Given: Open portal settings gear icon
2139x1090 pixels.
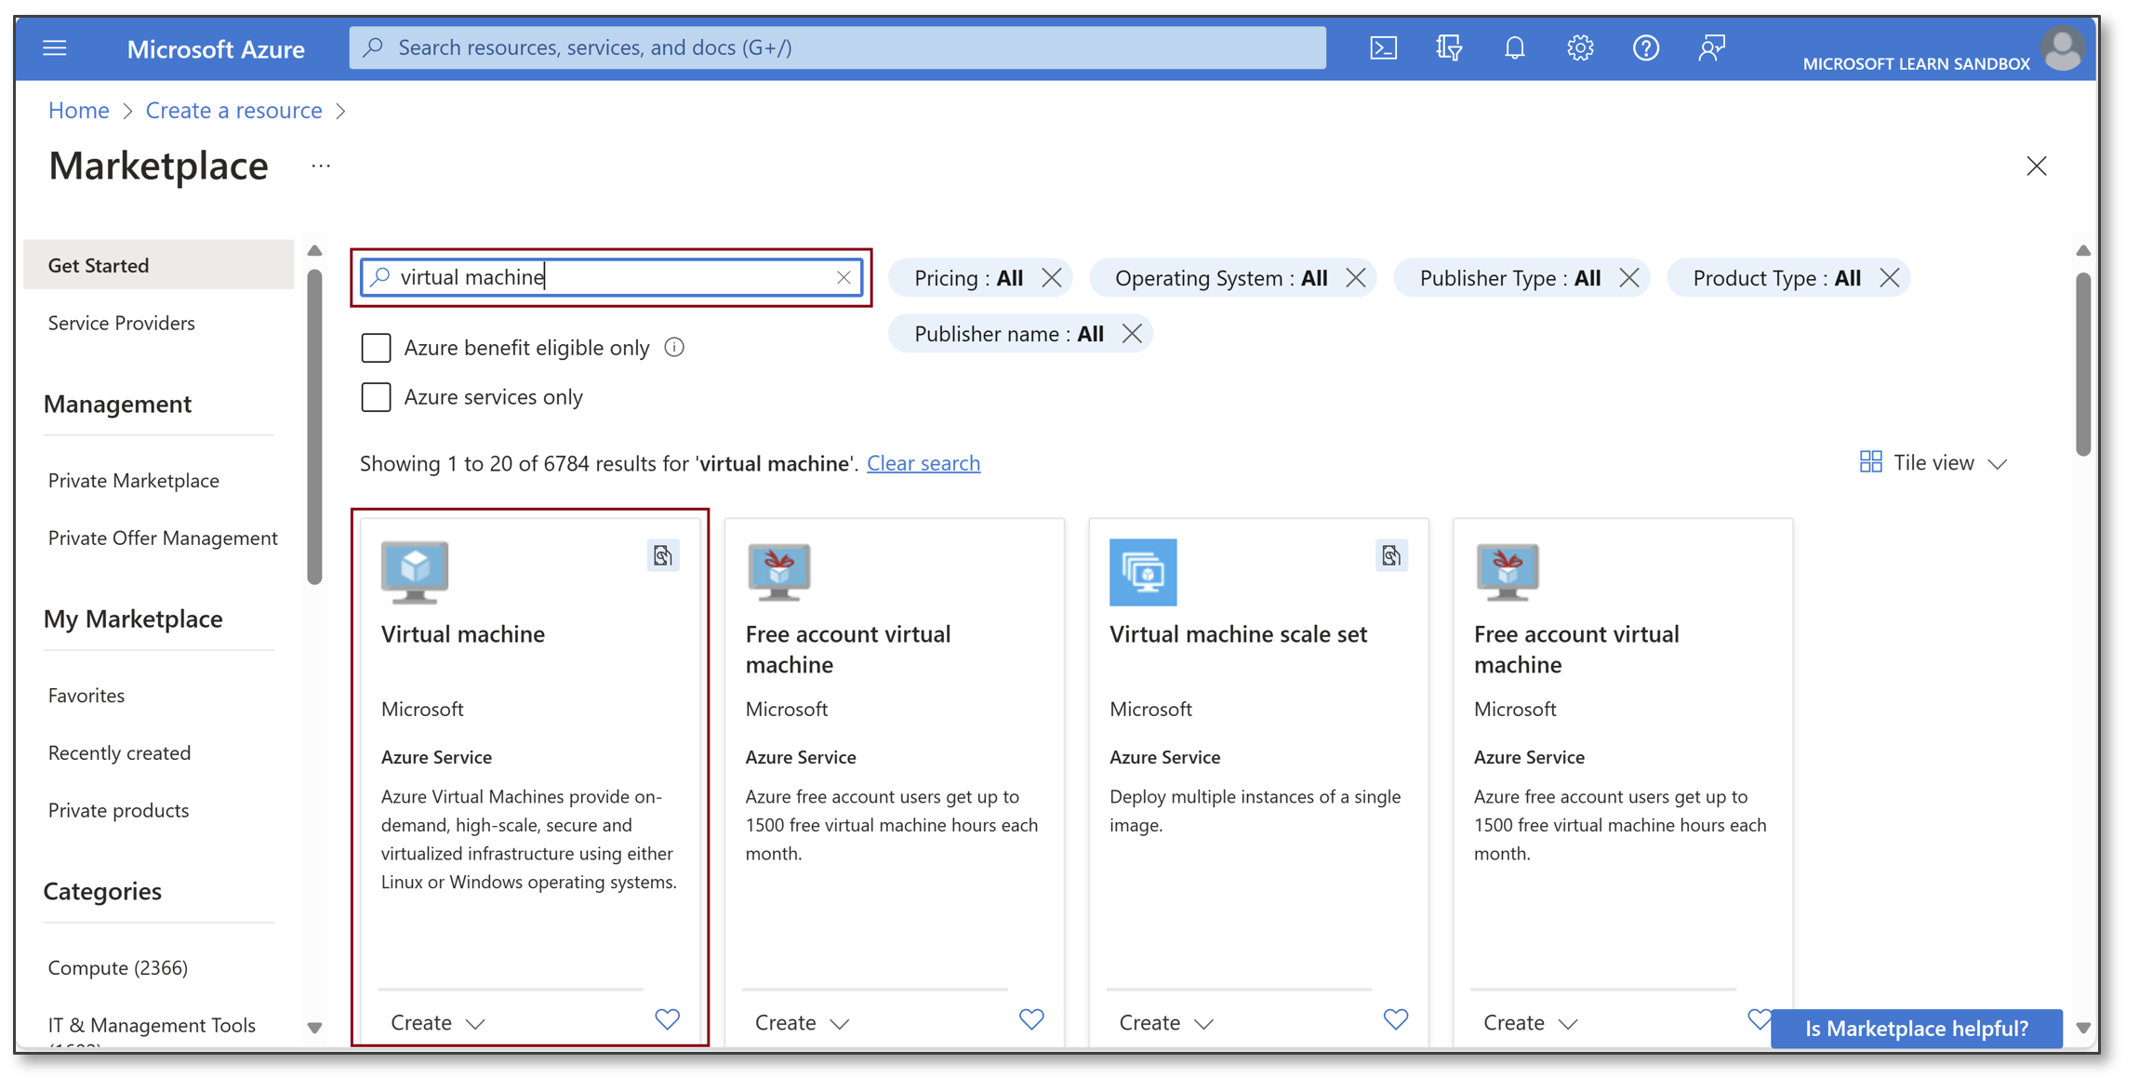Looking at the screenshot, I should tap(1580, 47).
